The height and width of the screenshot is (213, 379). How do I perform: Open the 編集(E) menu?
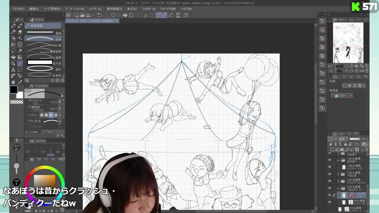[x=34, y=9]
